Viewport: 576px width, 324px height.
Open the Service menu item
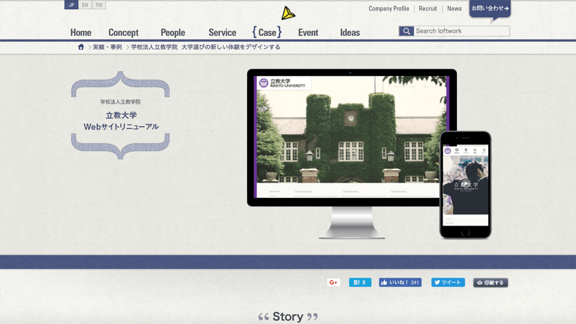[x=222, y=32]
